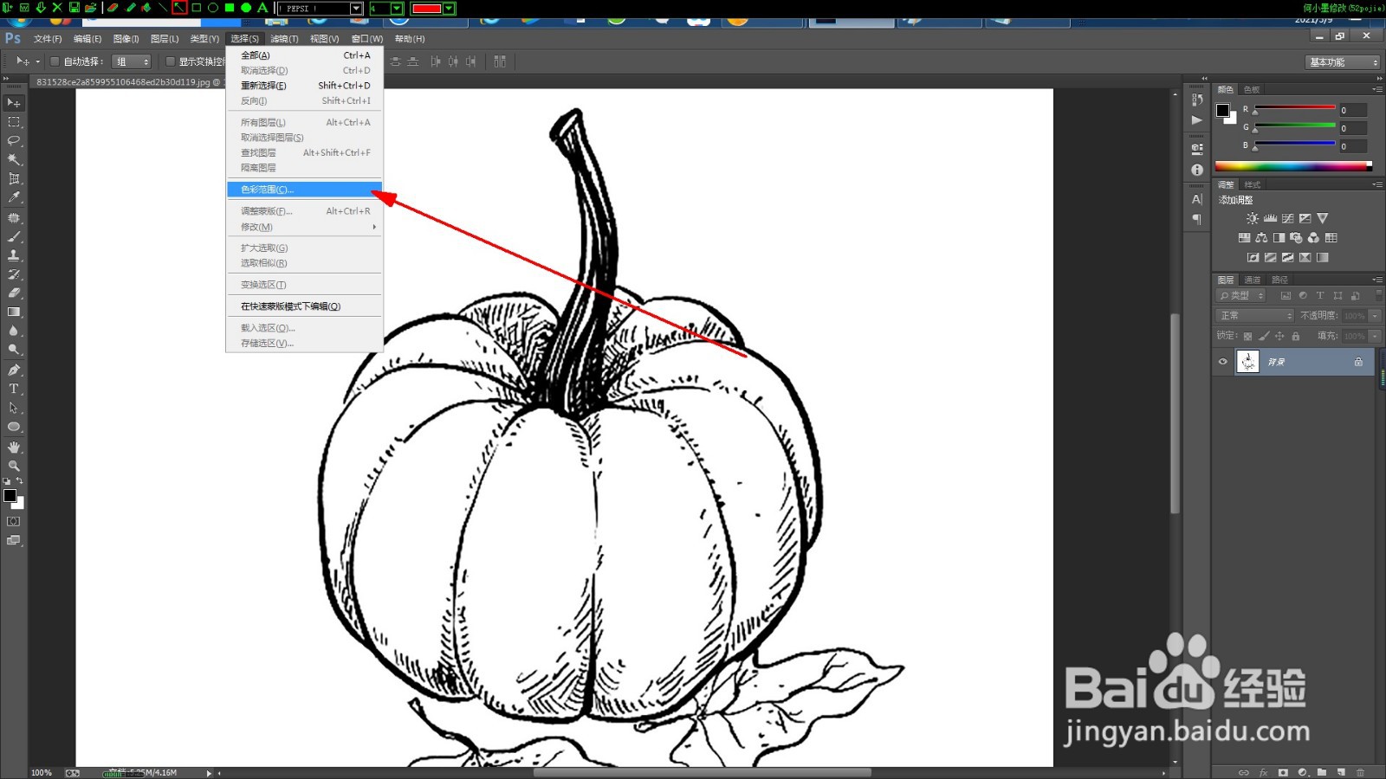
Task: Open the blend mode 正常 dropdown
Action: click(1255, 316)
